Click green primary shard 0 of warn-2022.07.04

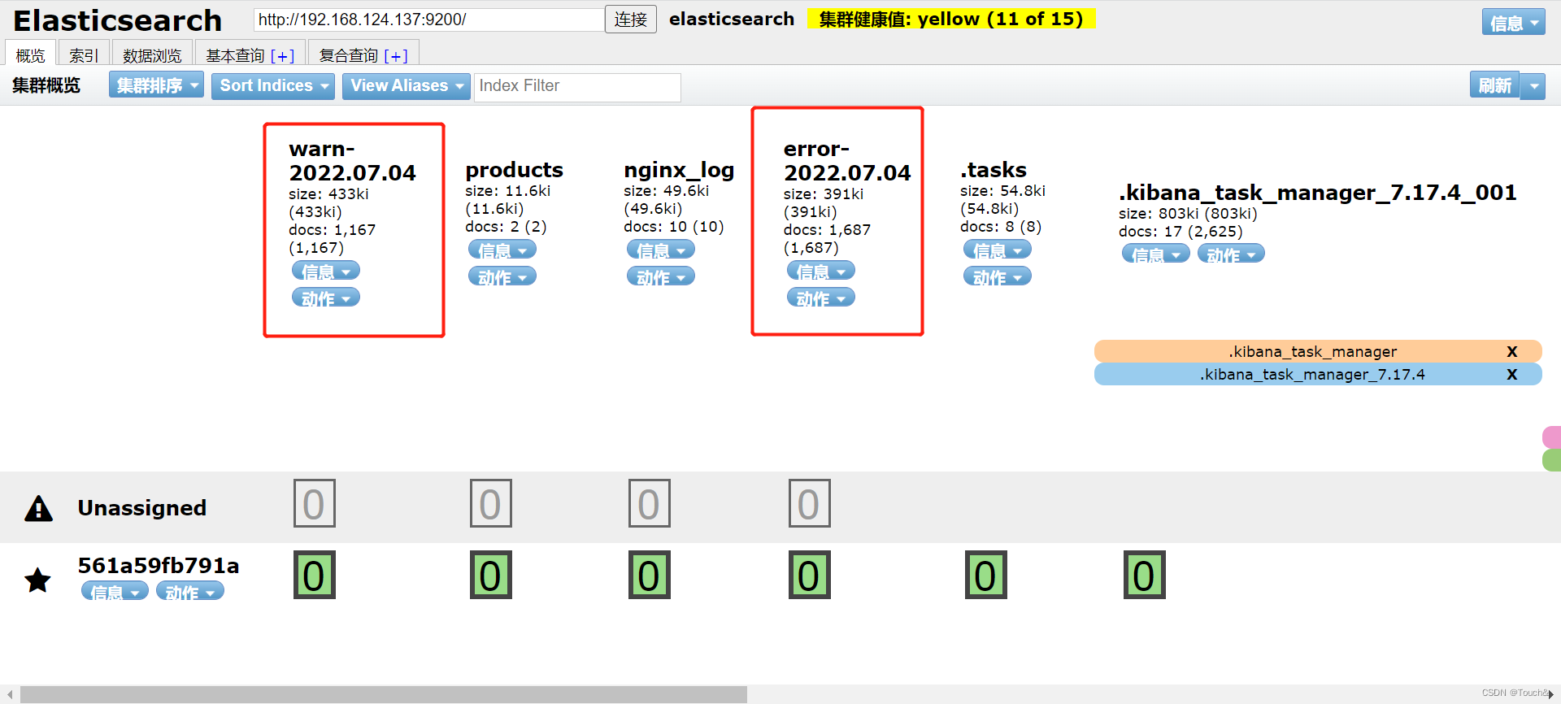coord(314,575)
